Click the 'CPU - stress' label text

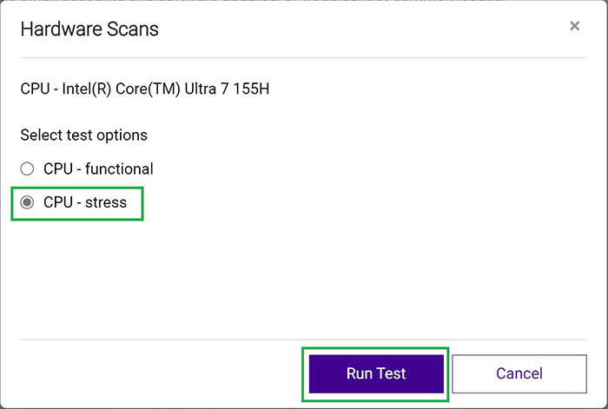(x=85, y=202)
